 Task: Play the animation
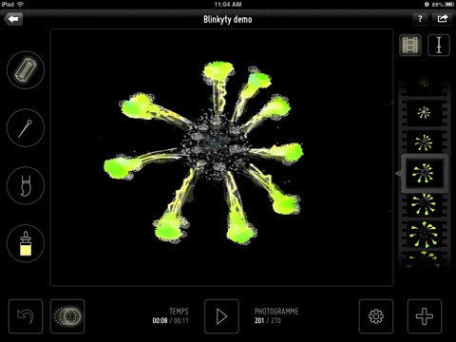coord(221,316)
